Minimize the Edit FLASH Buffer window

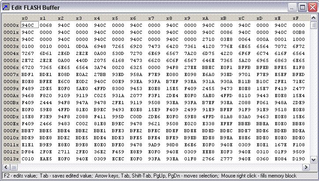point(292,7)
